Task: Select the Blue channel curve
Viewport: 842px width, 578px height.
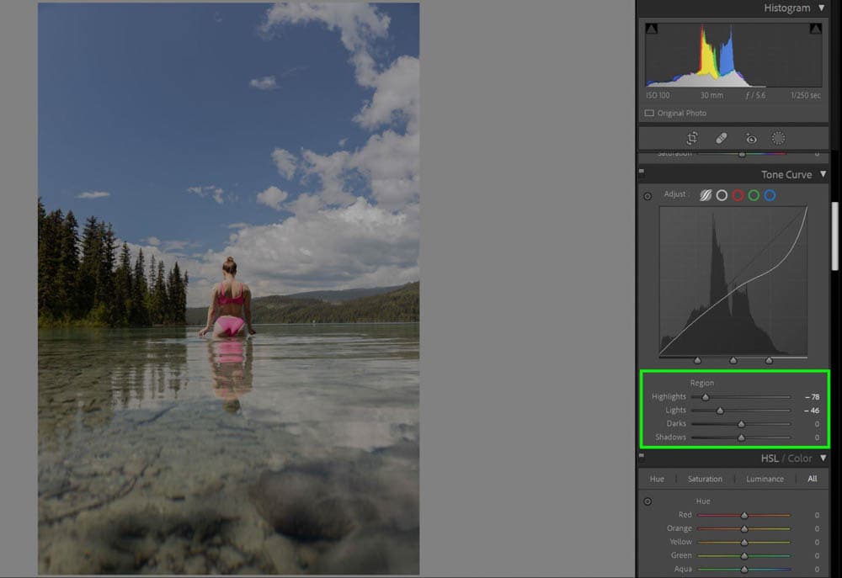Action: (770, 195)
